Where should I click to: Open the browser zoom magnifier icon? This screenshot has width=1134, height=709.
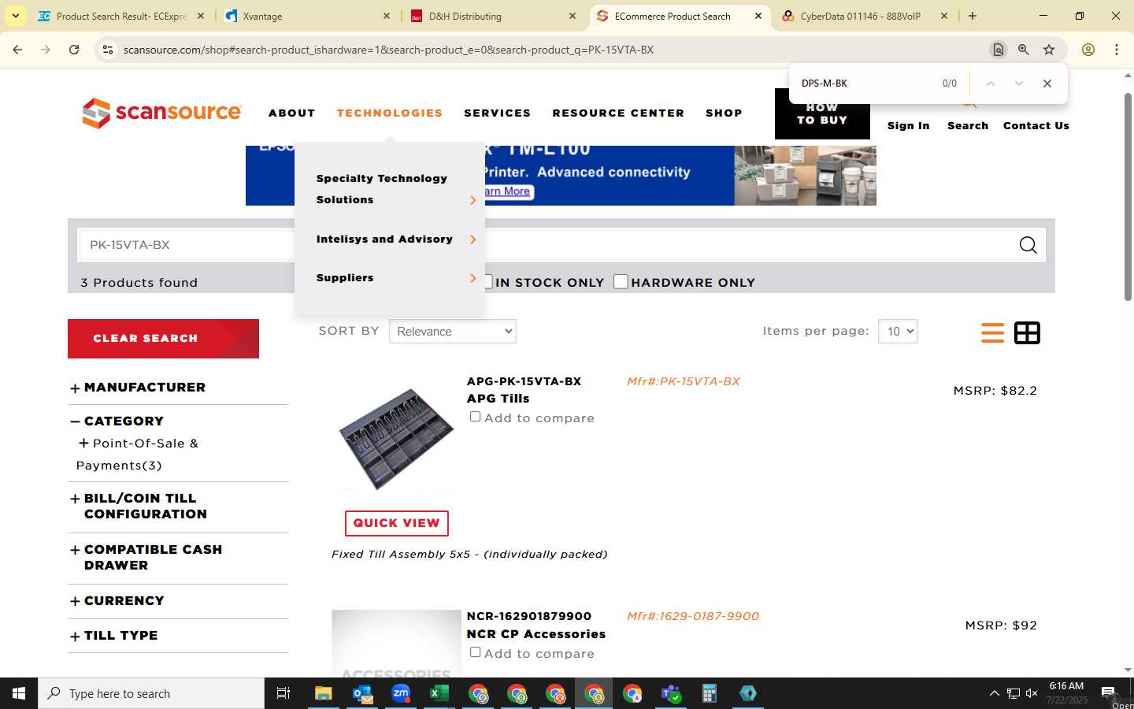pyautogui.click(x=1023, y=50)
